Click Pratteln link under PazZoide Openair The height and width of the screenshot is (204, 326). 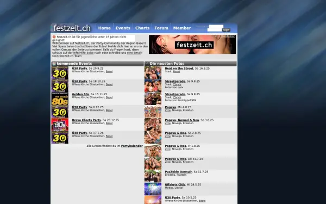click(x=181, y=175)
